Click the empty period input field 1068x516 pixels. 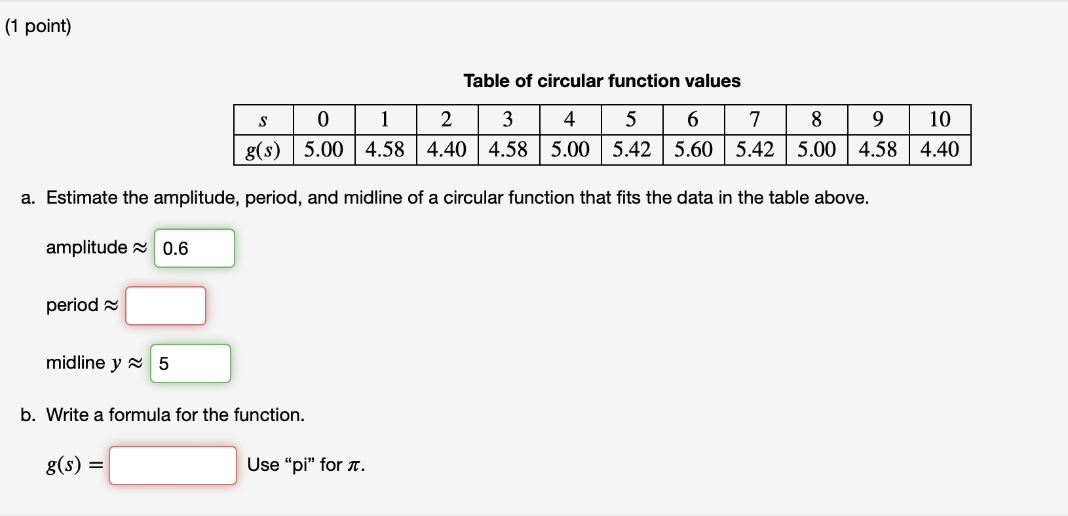(165, 305)
